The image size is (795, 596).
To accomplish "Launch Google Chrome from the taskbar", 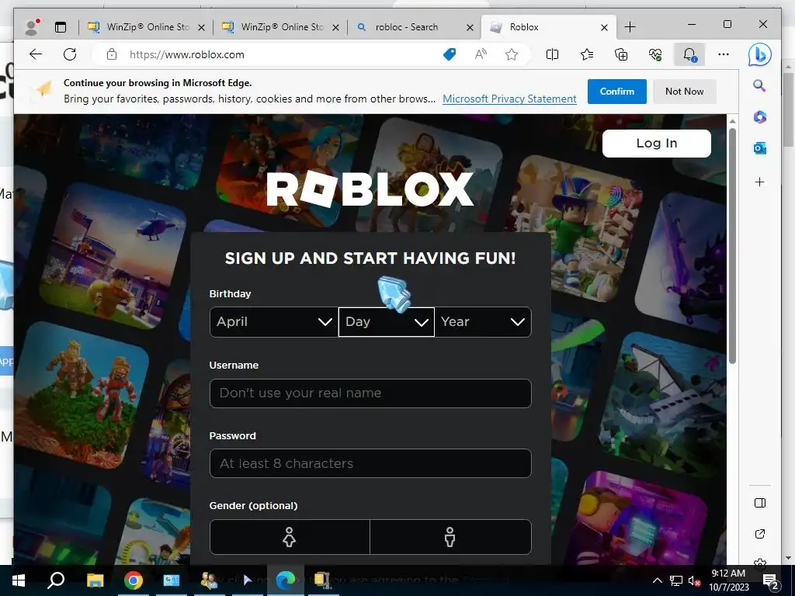I will [134, 580].
